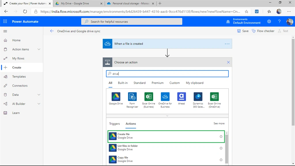Image resolution: width=295 pixels, height=166 pixels.
Task: Open the trigger's three-dot options menu
Action: pyautogui.click(x=227, y=44)
